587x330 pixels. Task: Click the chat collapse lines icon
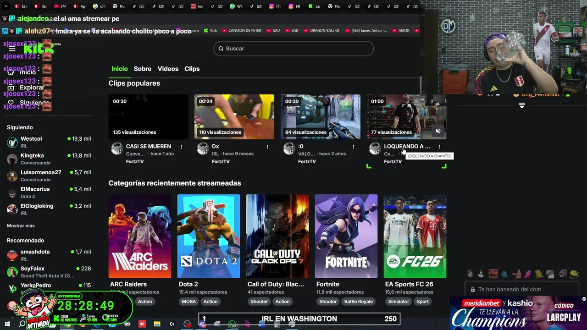[x=521, y=105]
